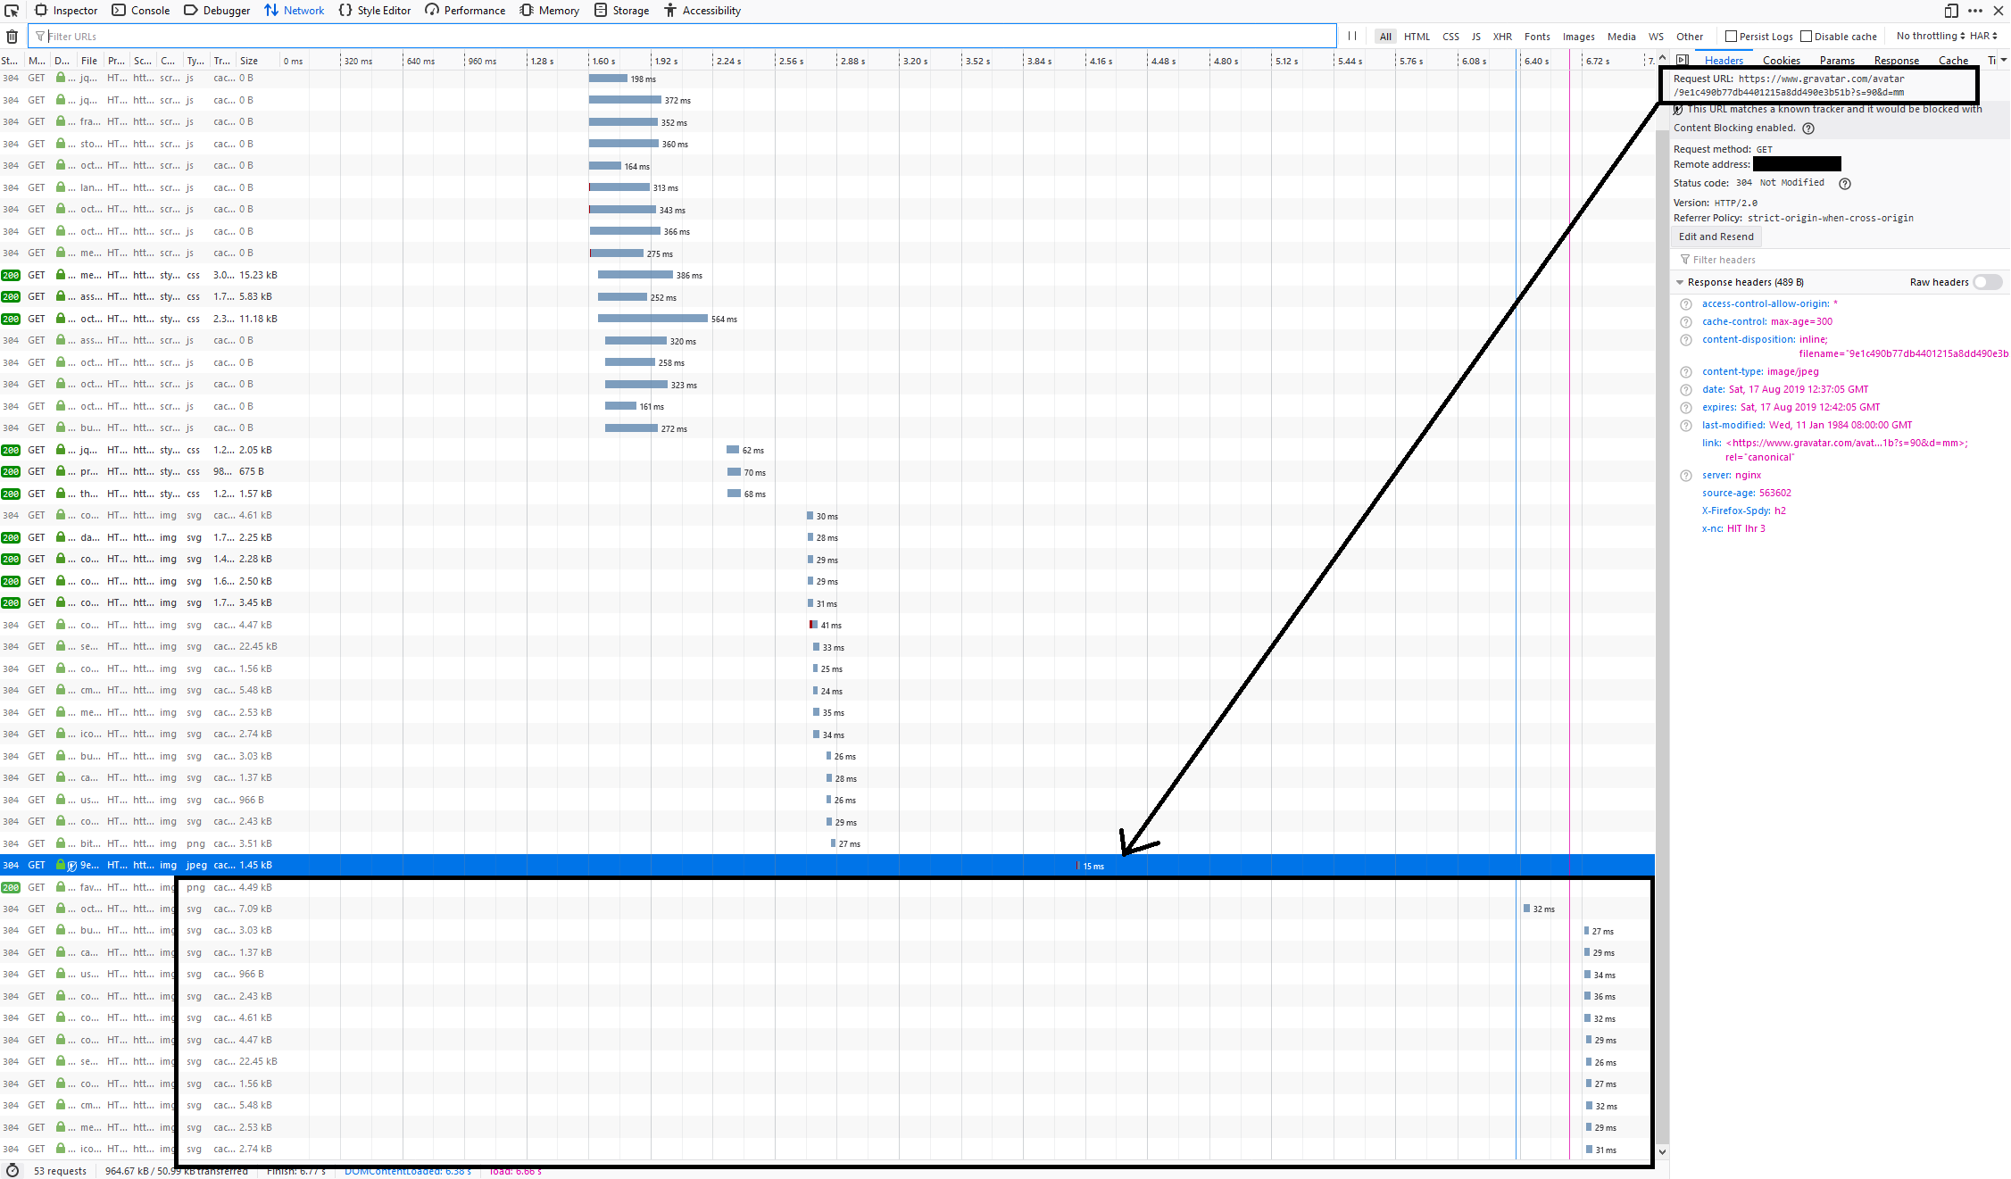Screen dimensions: 2011x1179
Task: Collapse the Response headers section
Action: 1680,282
